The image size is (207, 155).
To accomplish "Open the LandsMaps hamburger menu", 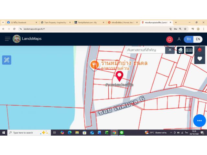I will coord(7,39).
